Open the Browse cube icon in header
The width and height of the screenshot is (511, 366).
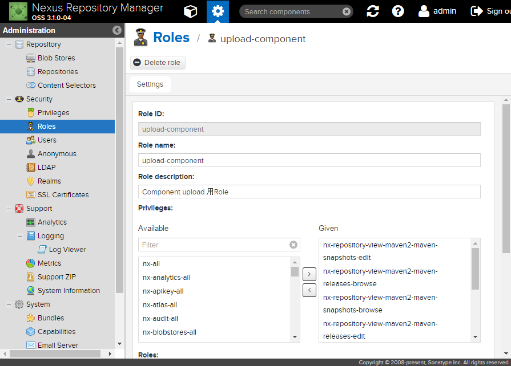(x=190, y=11)
